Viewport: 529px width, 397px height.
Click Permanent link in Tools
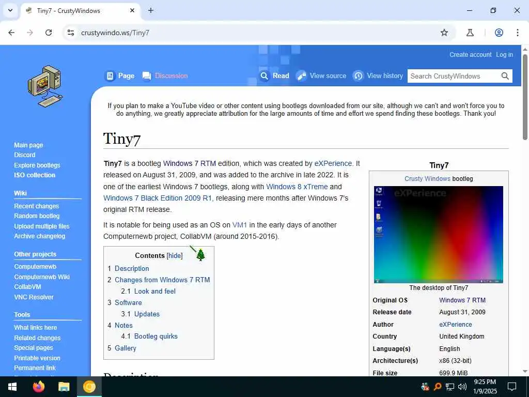(35, 368)
